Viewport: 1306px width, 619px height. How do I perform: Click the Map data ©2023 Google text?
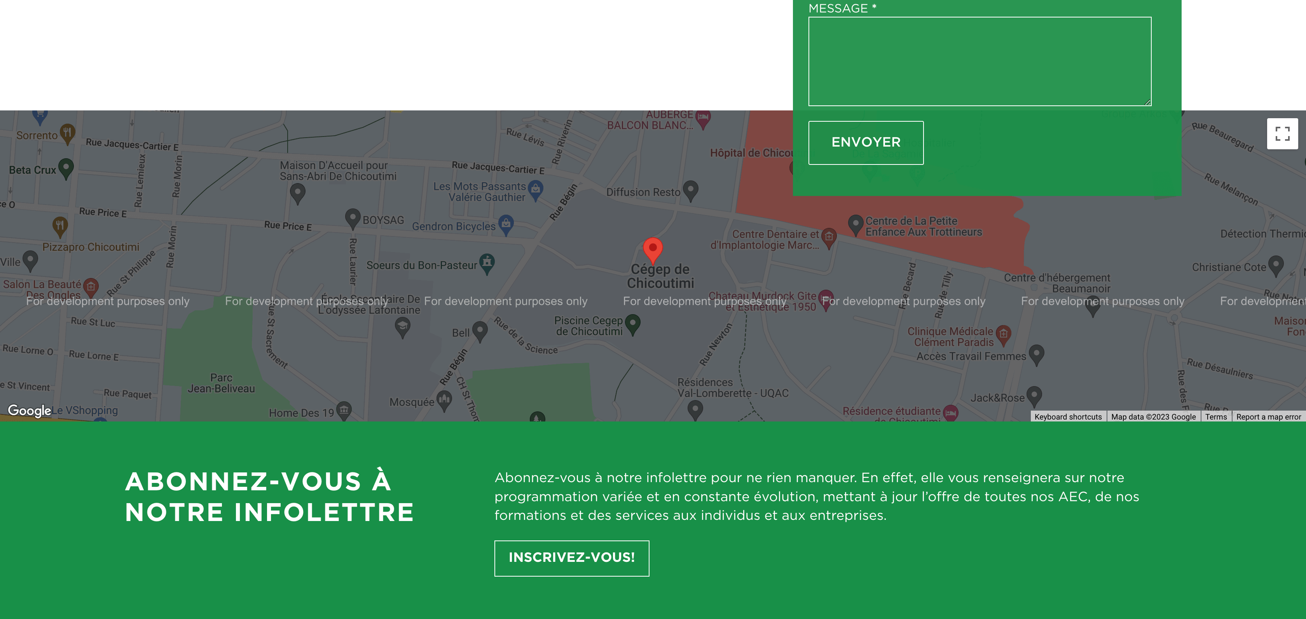[1153, 417]
